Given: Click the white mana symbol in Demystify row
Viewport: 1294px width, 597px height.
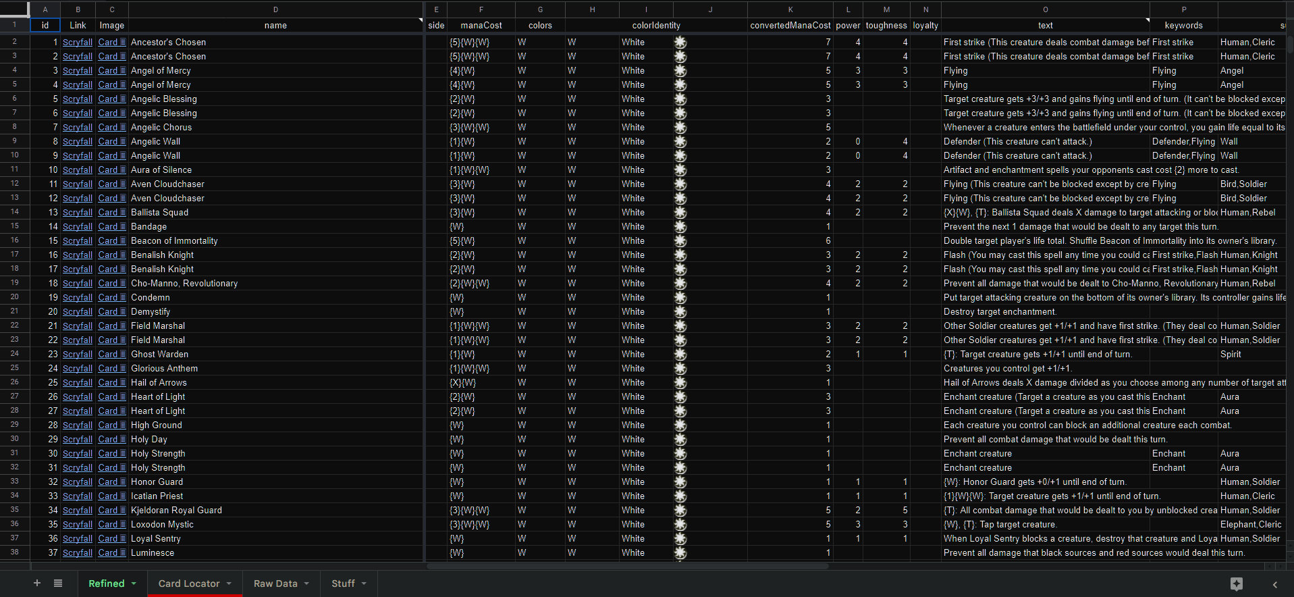Looking at the screenshot, I should tap(680, 311).
